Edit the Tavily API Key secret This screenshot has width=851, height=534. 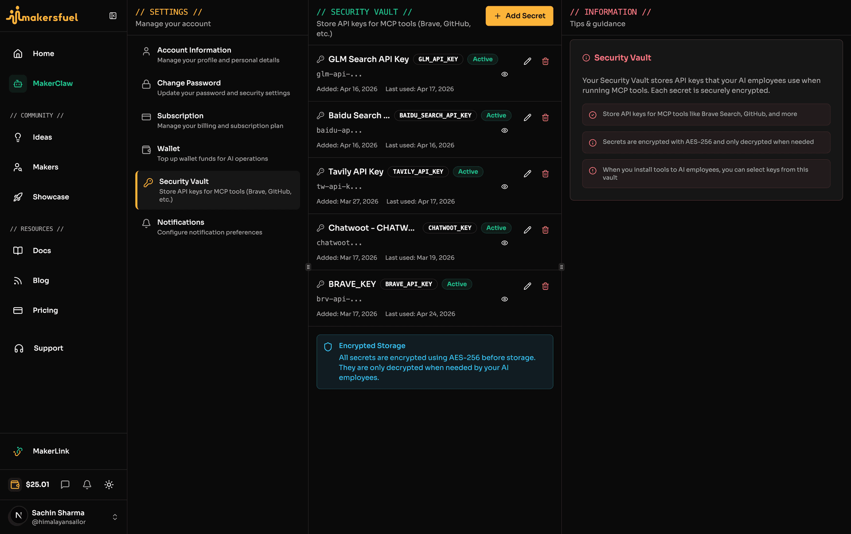(x=527, y=174)
